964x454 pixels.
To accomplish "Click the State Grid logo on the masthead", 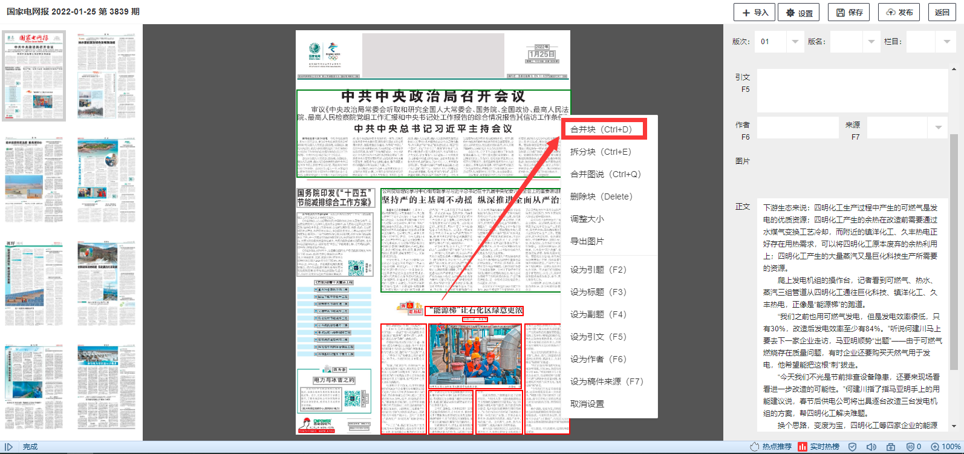I will [x=314, y=50].
